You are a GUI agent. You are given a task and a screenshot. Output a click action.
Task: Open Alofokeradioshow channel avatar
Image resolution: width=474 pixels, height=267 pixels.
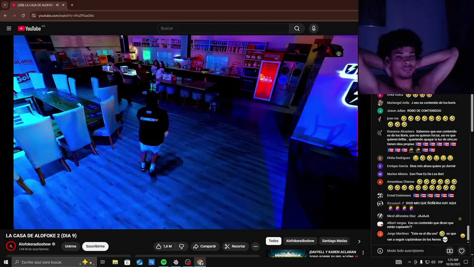click(11, 246)
